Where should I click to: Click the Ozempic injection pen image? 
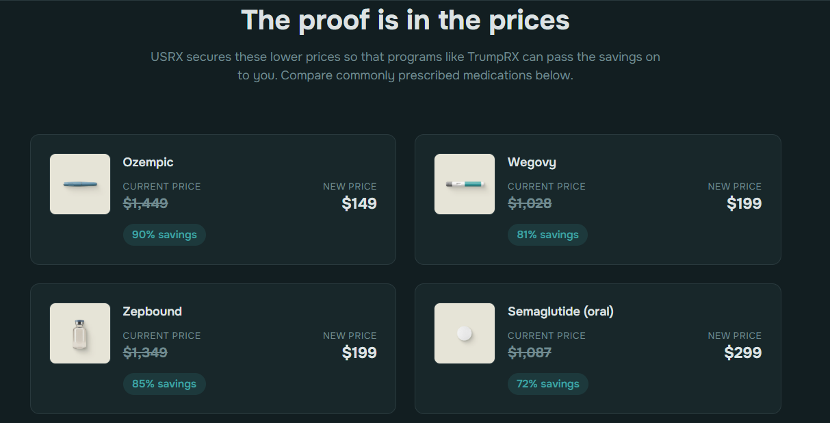[x=80, y=184]
